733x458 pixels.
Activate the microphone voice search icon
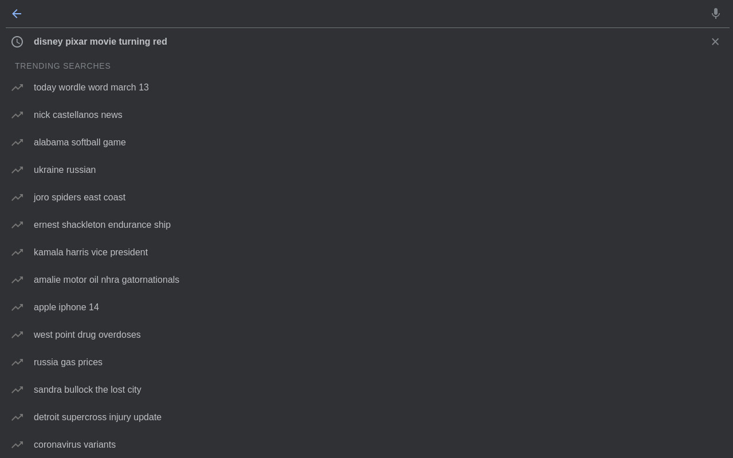coord(715,14)
